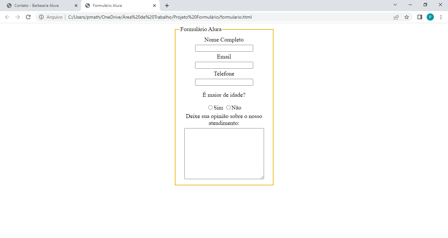Open the profile avatar P
This screenshot has width=448, height=238.
430,17
